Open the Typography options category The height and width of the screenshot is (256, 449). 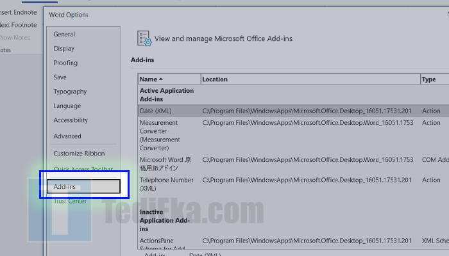[70, 92]
